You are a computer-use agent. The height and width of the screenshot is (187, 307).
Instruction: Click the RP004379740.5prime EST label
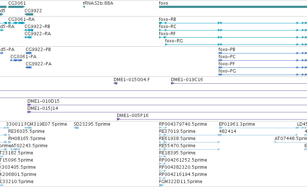click(183, 124)
